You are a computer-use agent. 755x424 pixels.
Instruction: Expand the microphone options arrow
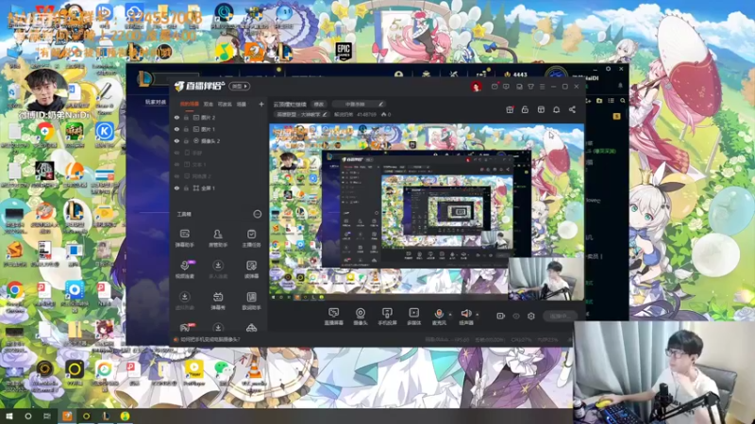[x=450, y=315]
